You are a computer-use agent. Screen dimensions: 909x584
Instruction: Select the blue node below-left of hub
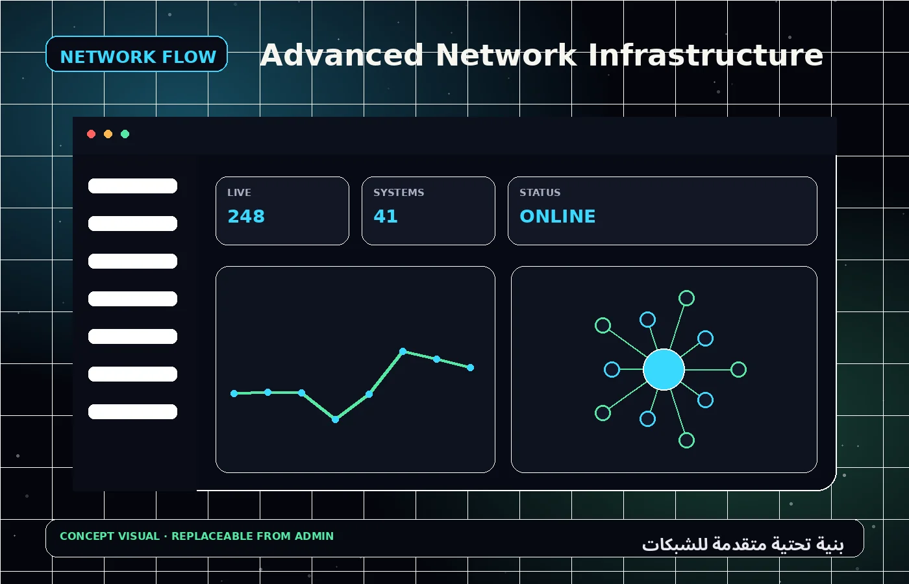(x=648, y=419)
